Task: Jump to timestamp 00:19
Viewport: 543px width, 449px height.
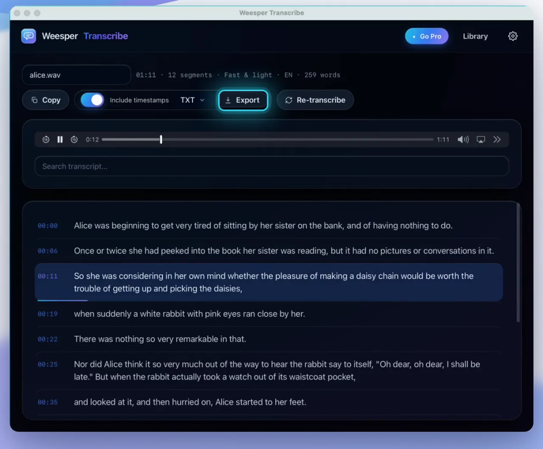Action: click(48, 314)
